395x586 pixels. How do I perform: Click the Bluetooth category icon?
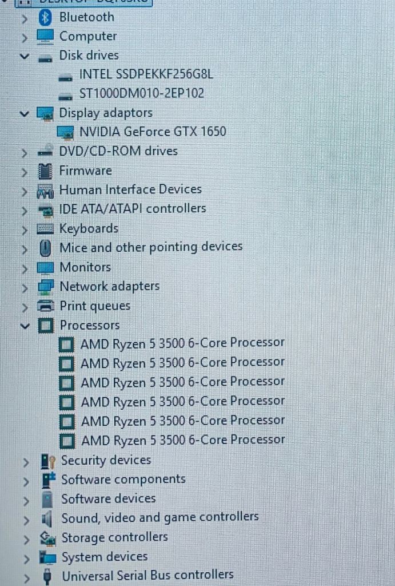(45, 18)
